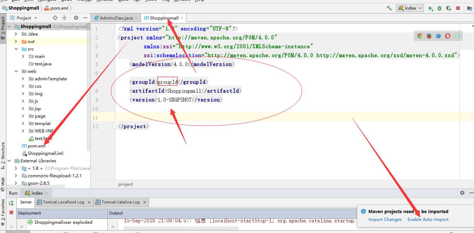Open the index run configuration dropdown

point(410,8)
